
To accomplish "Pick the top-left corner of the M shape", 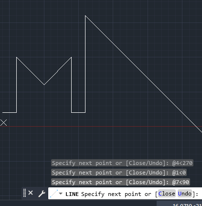I will [17, 57].
